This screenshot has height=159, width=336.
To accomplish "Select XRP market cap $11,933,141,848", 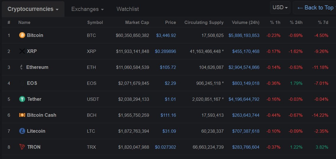I will 133,51.
